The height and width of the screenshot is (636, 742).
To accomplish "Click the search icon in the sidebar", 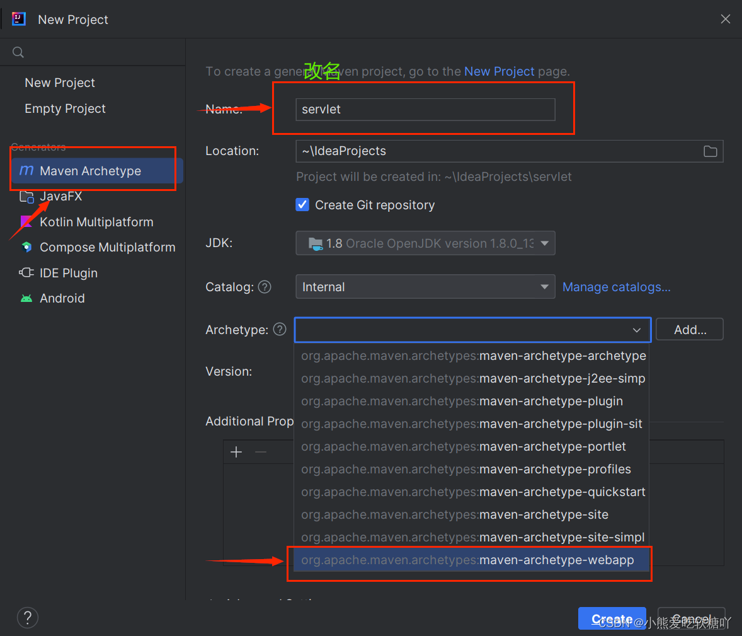I will pyautogui.click(x=18, y=52).
